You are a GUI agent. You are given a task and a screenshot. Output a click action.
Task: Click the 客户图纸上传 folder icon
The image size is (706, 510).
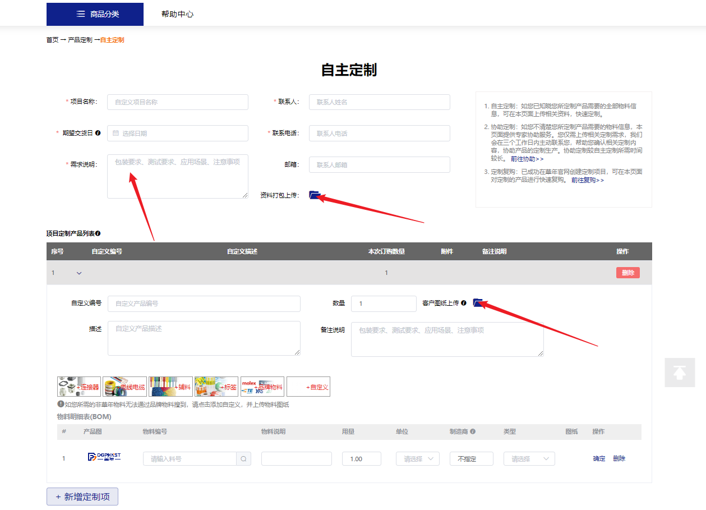[478, 303]
